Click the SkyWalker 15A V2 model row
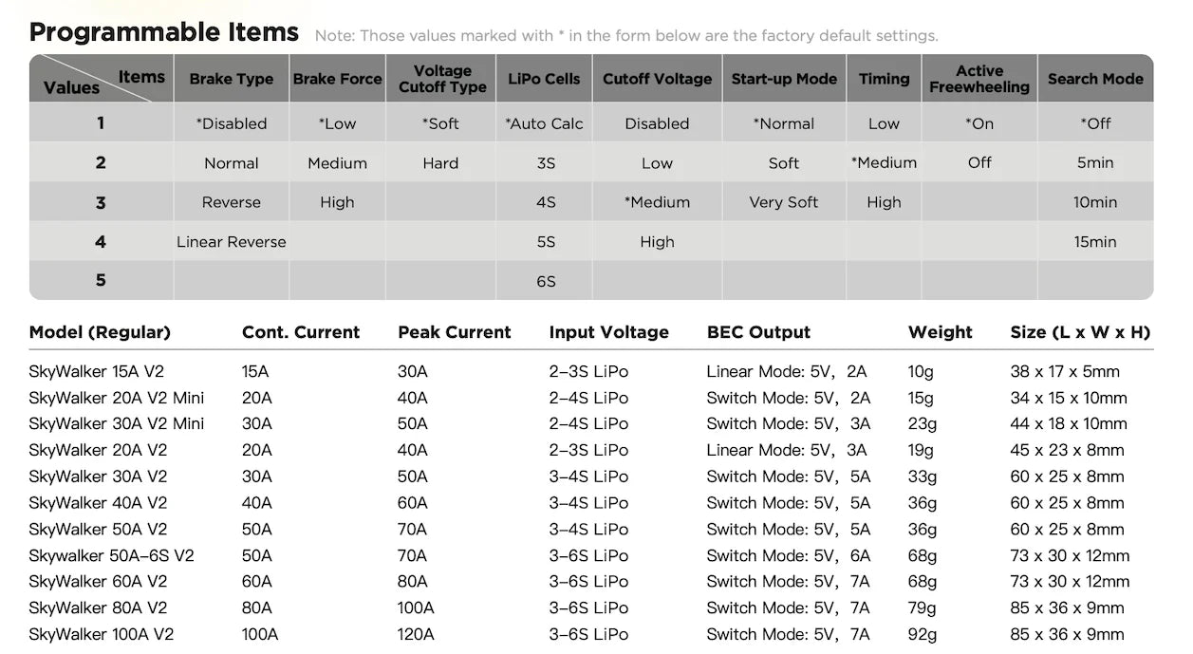The height and width of the screenshot is (654, 1193). coord(591,371)
